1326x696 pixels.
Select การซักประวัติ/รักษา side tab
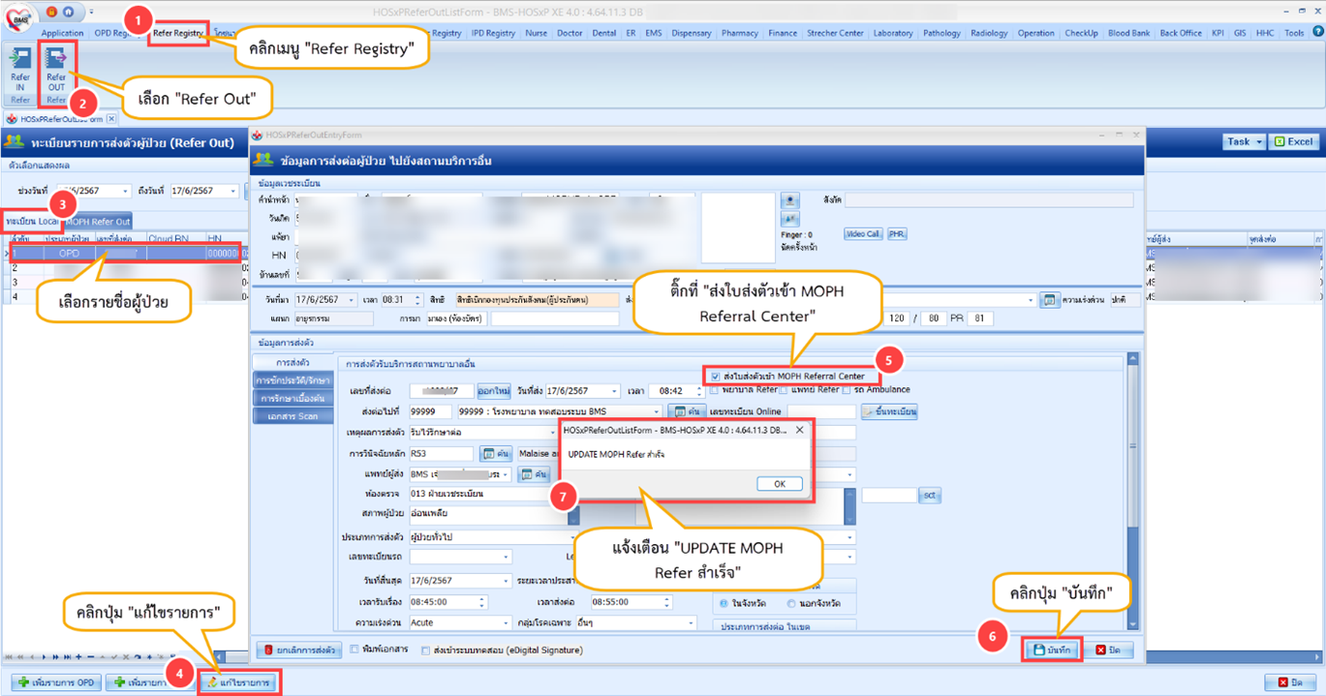[293, 380]
